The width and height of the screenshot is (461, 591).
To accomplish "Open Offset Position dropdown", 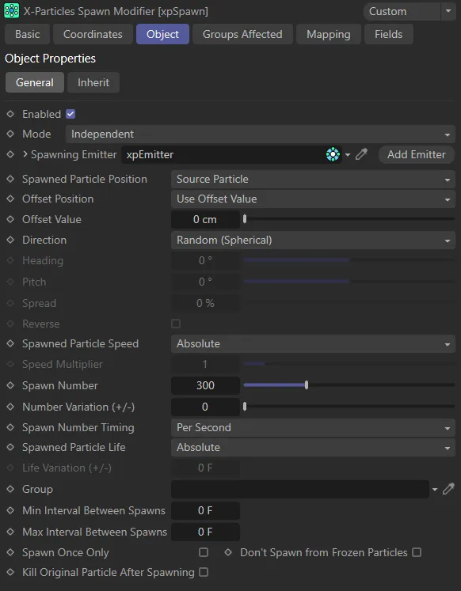I will (313, 199).
